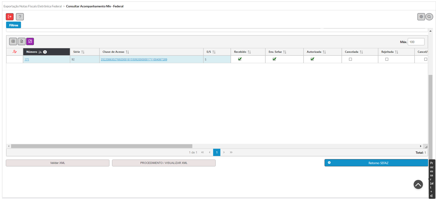Sort table by Env. Sefaz column
Image resolution: width=436 pixels, height=199 pixels.
click(x=277, y=52)
